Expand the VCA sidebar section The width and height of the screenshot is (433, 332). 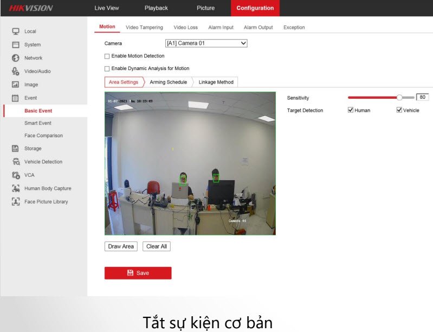pyautogui.click(x=29, y=175)
